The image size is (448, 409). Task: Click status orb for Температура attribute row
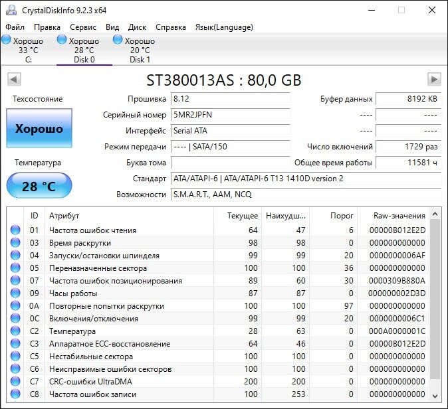[15, 331]
